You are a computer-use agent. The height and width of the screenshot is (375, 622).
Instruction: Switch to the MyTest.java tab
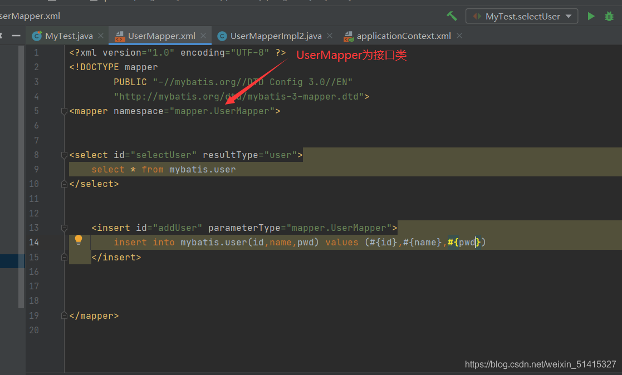tap(68, 36)
